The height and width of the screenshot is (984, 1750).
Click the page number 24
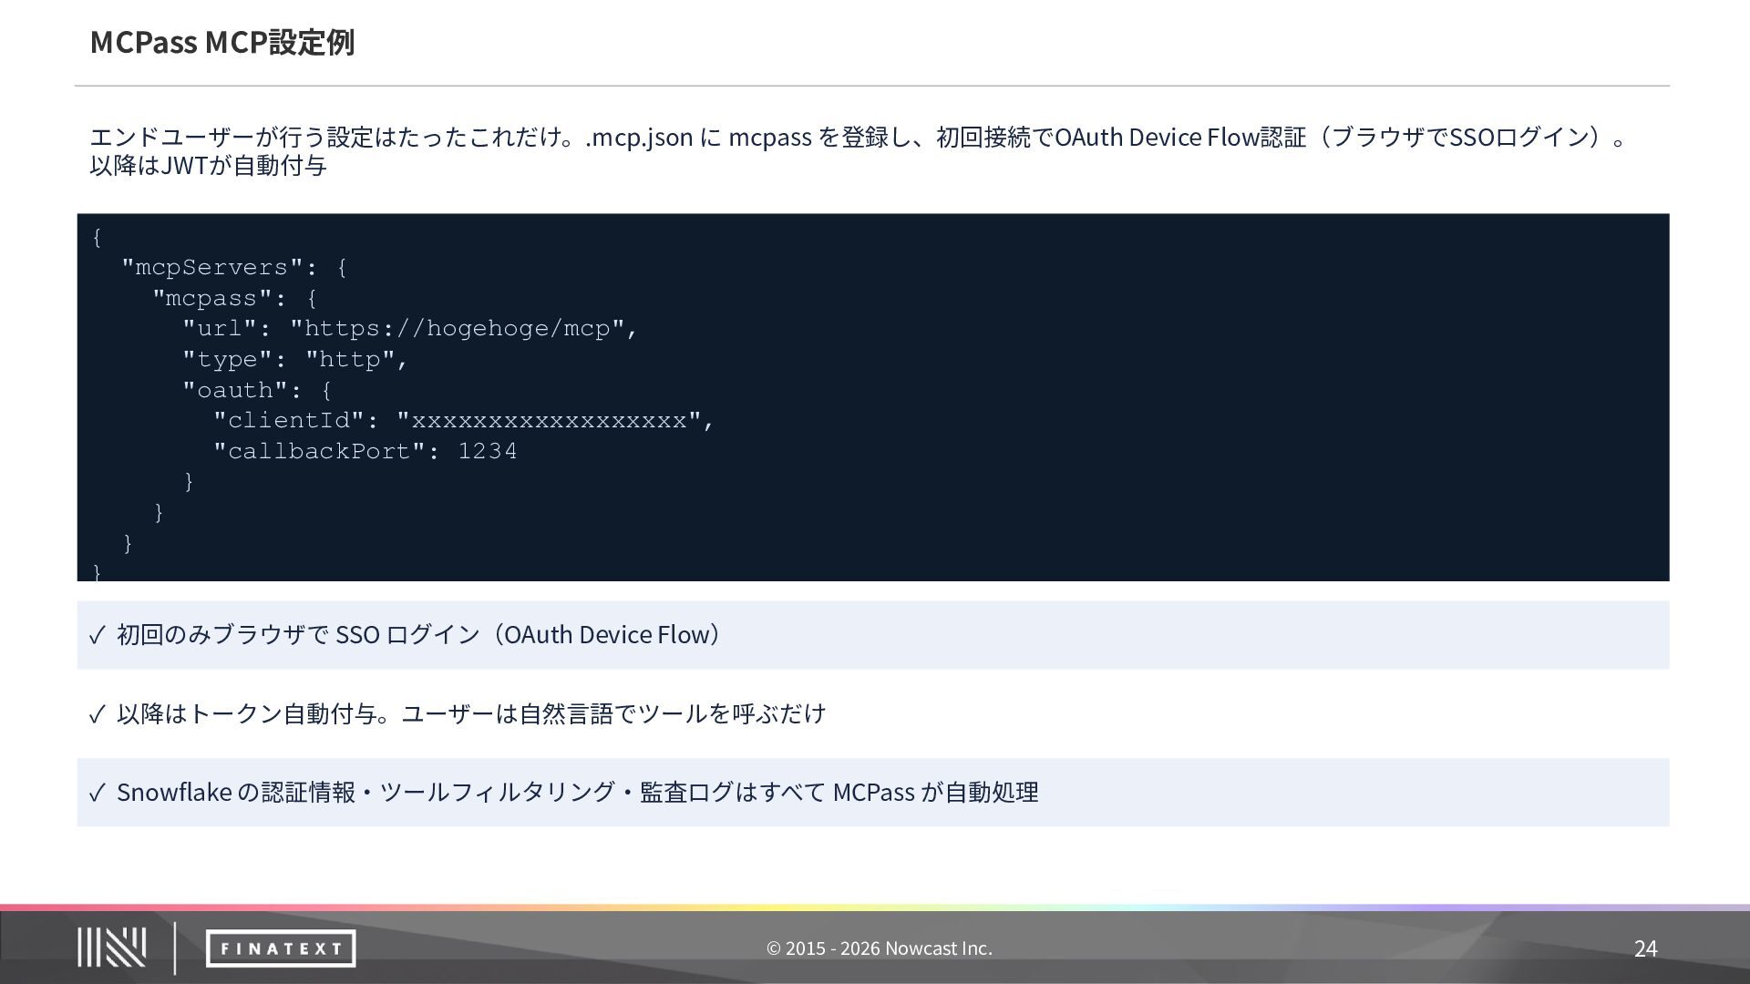pos(1644,948)
